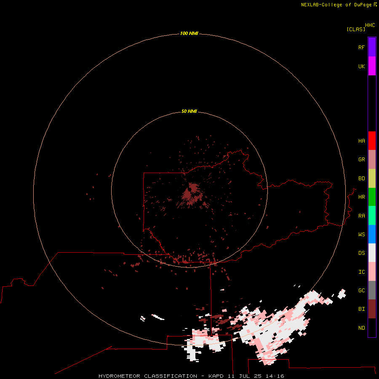Image resolution: width=379 pixels, height=379 pixels.
Task: Select the GC gray legend swatch
Action: click(372, 290)
